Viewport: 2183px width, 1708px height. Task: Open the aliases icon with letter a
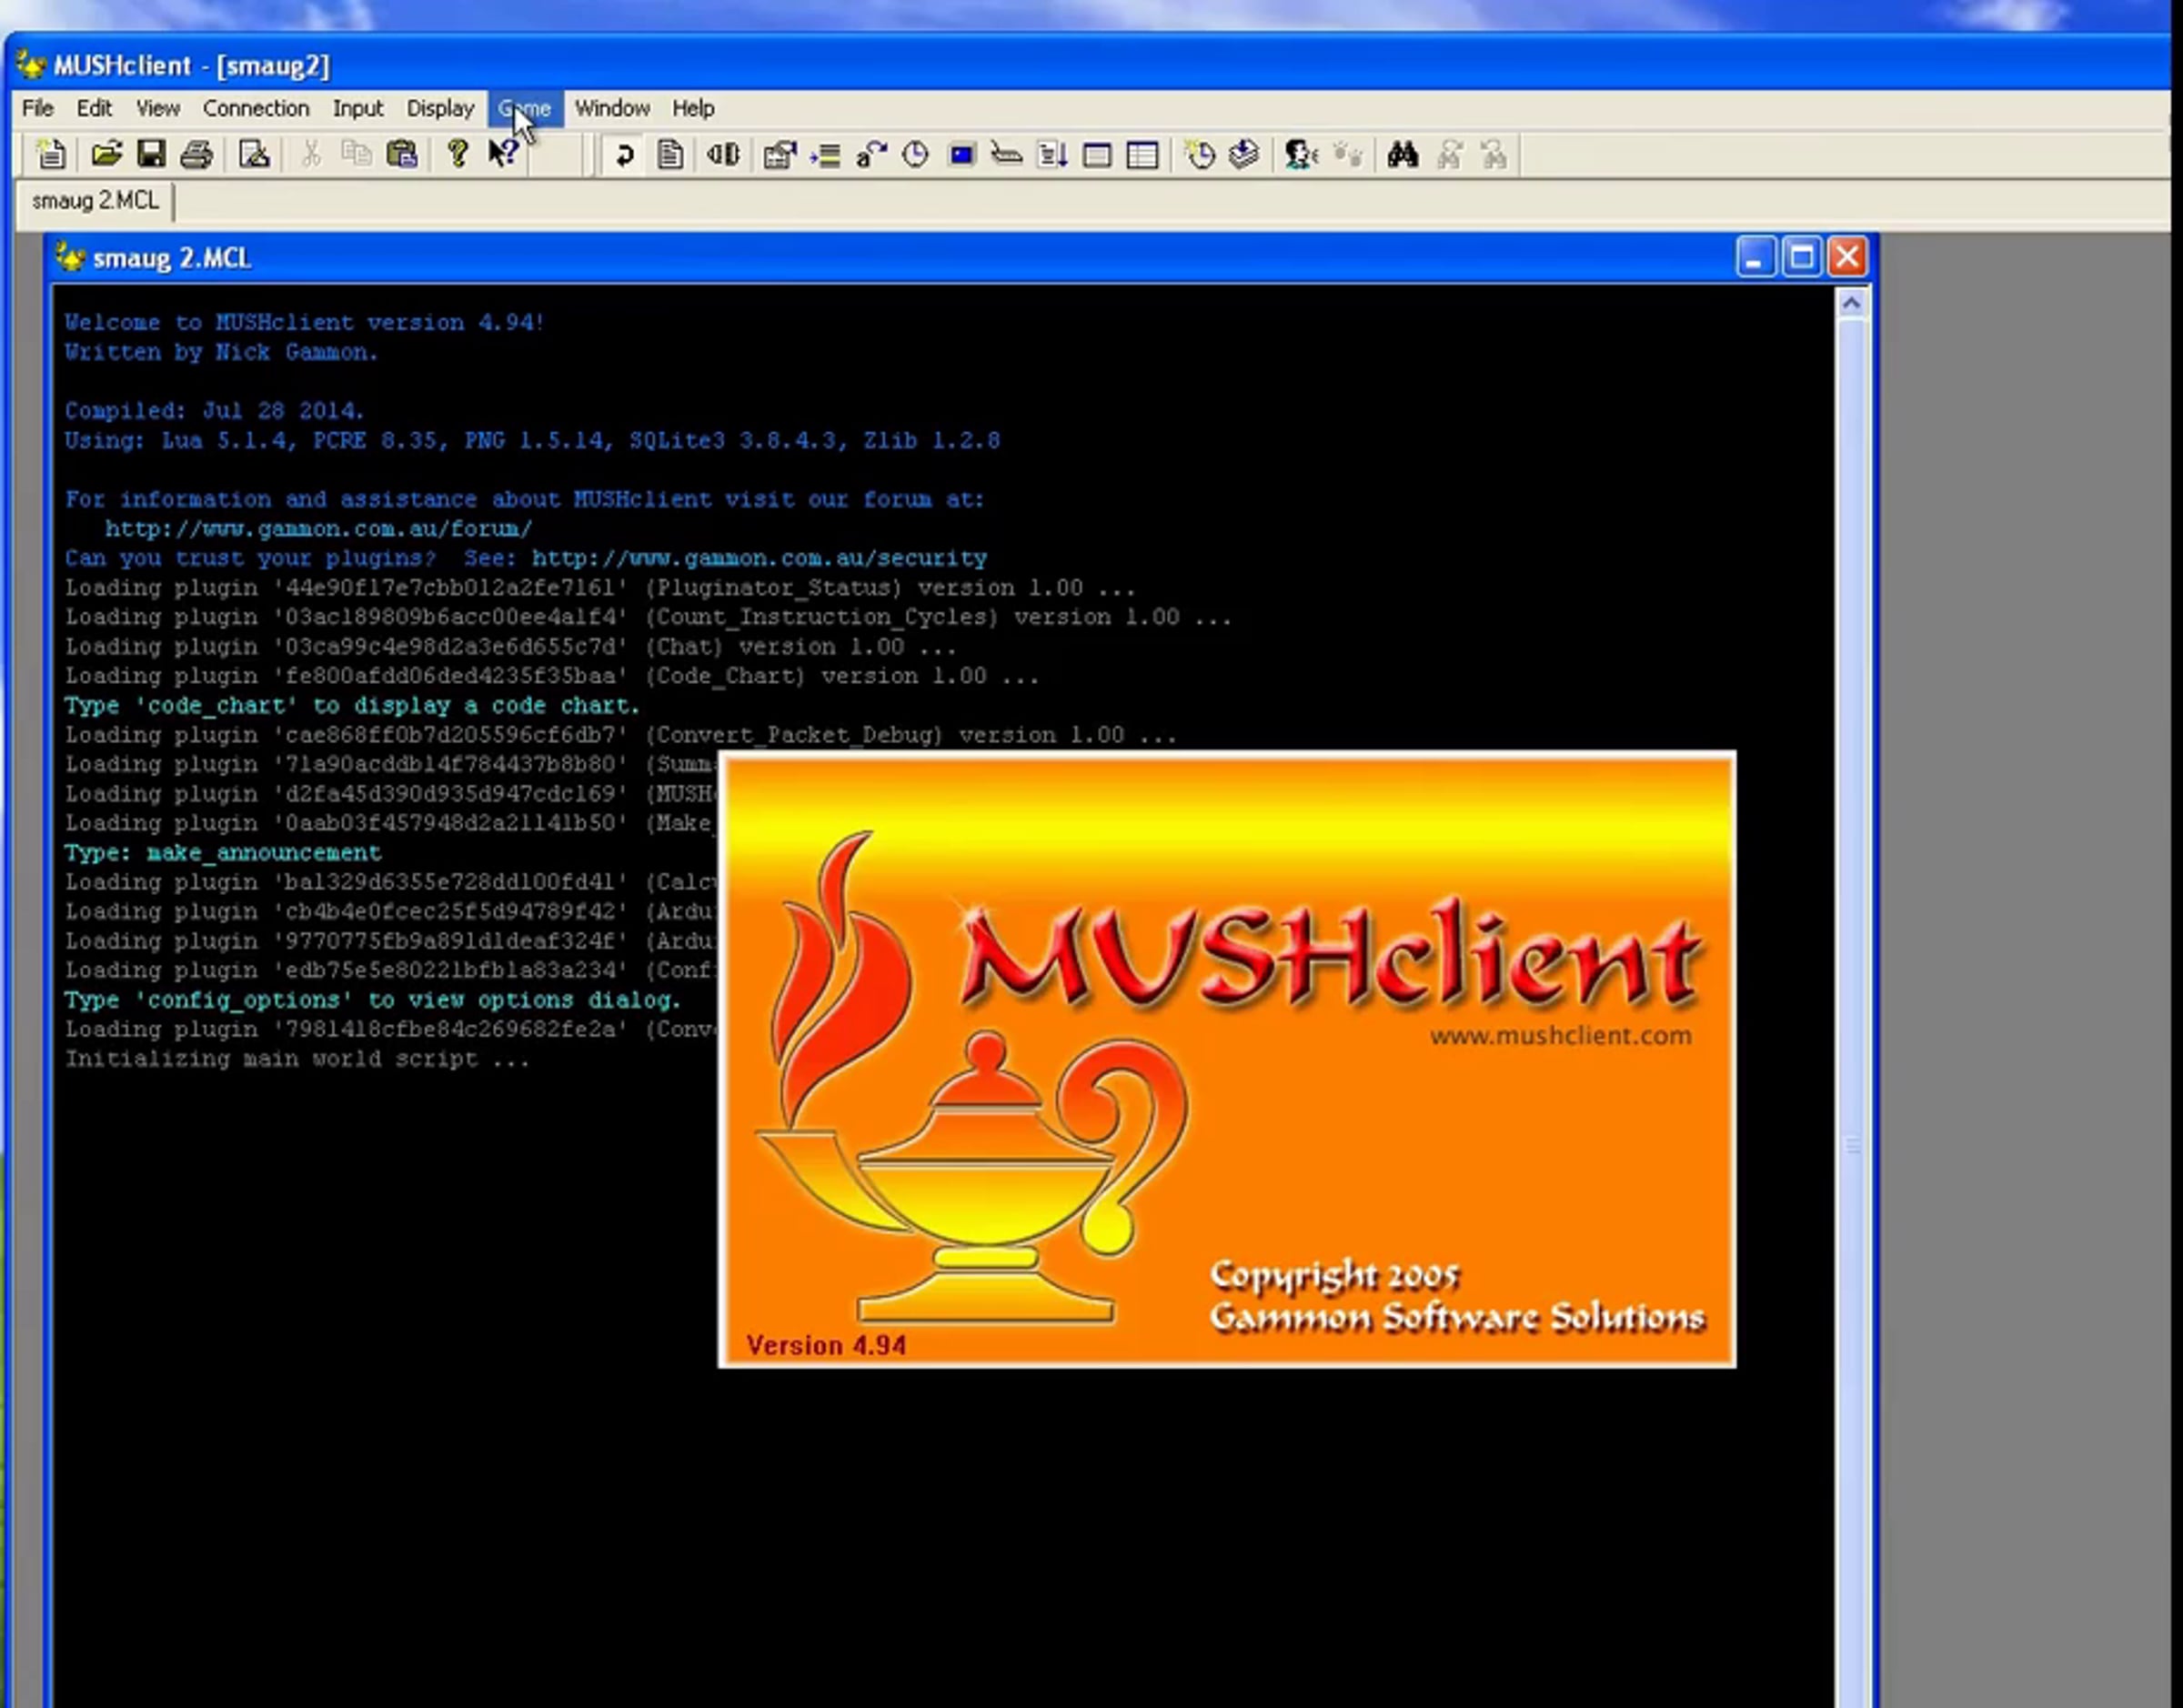coord(871,155)
